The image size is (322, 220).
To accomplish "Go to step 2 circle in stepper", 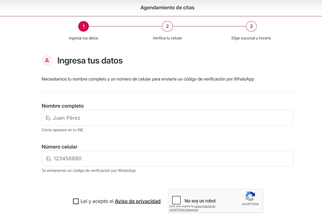I will click(167, 26).
